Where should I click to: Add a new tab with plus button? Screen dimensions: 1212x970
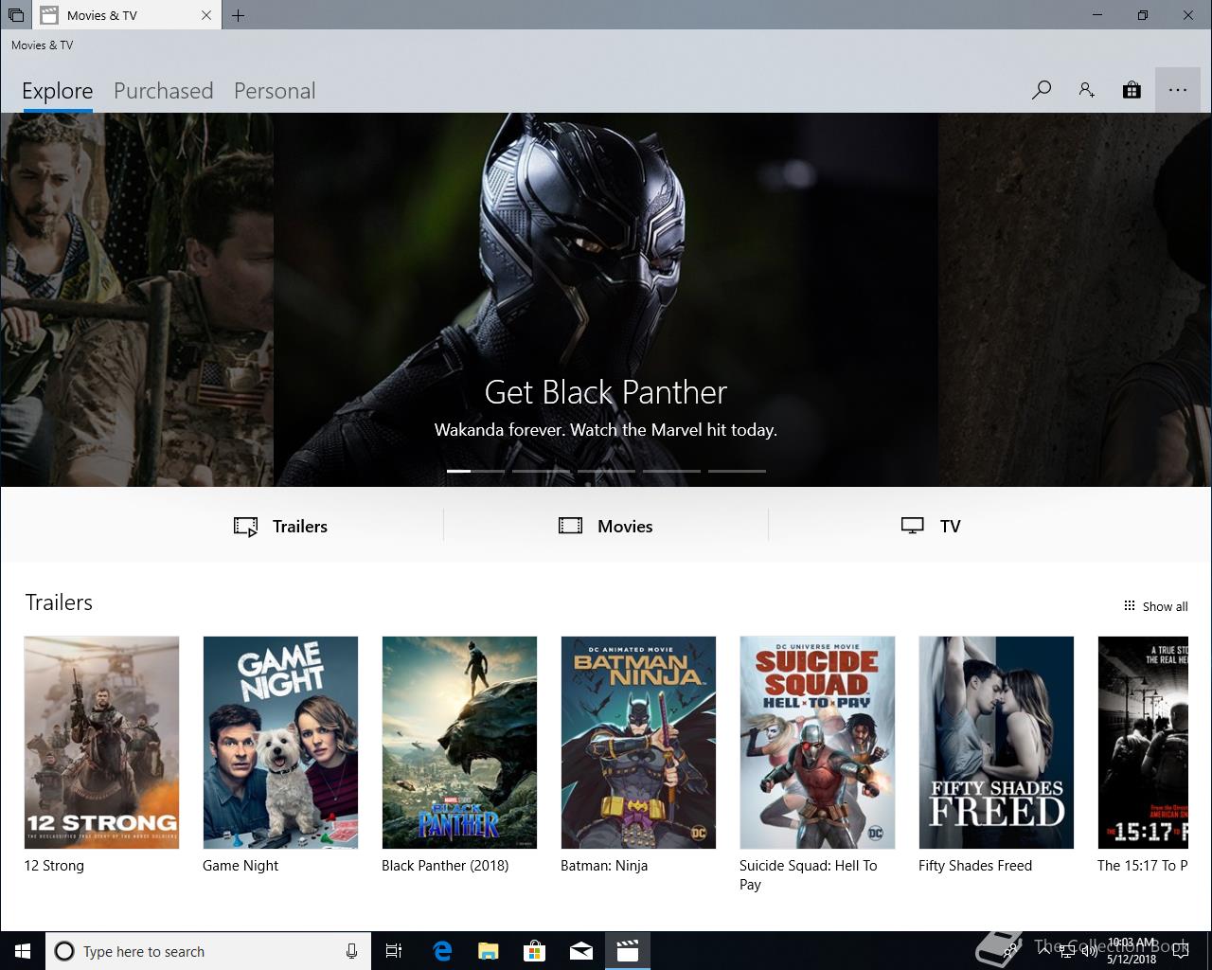(238, 15)
